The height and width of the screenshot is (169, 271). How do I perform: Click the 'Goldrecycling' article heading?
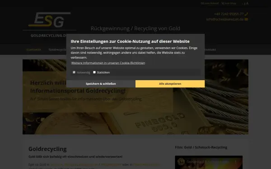pyautogui.click(x=47, y=149)
